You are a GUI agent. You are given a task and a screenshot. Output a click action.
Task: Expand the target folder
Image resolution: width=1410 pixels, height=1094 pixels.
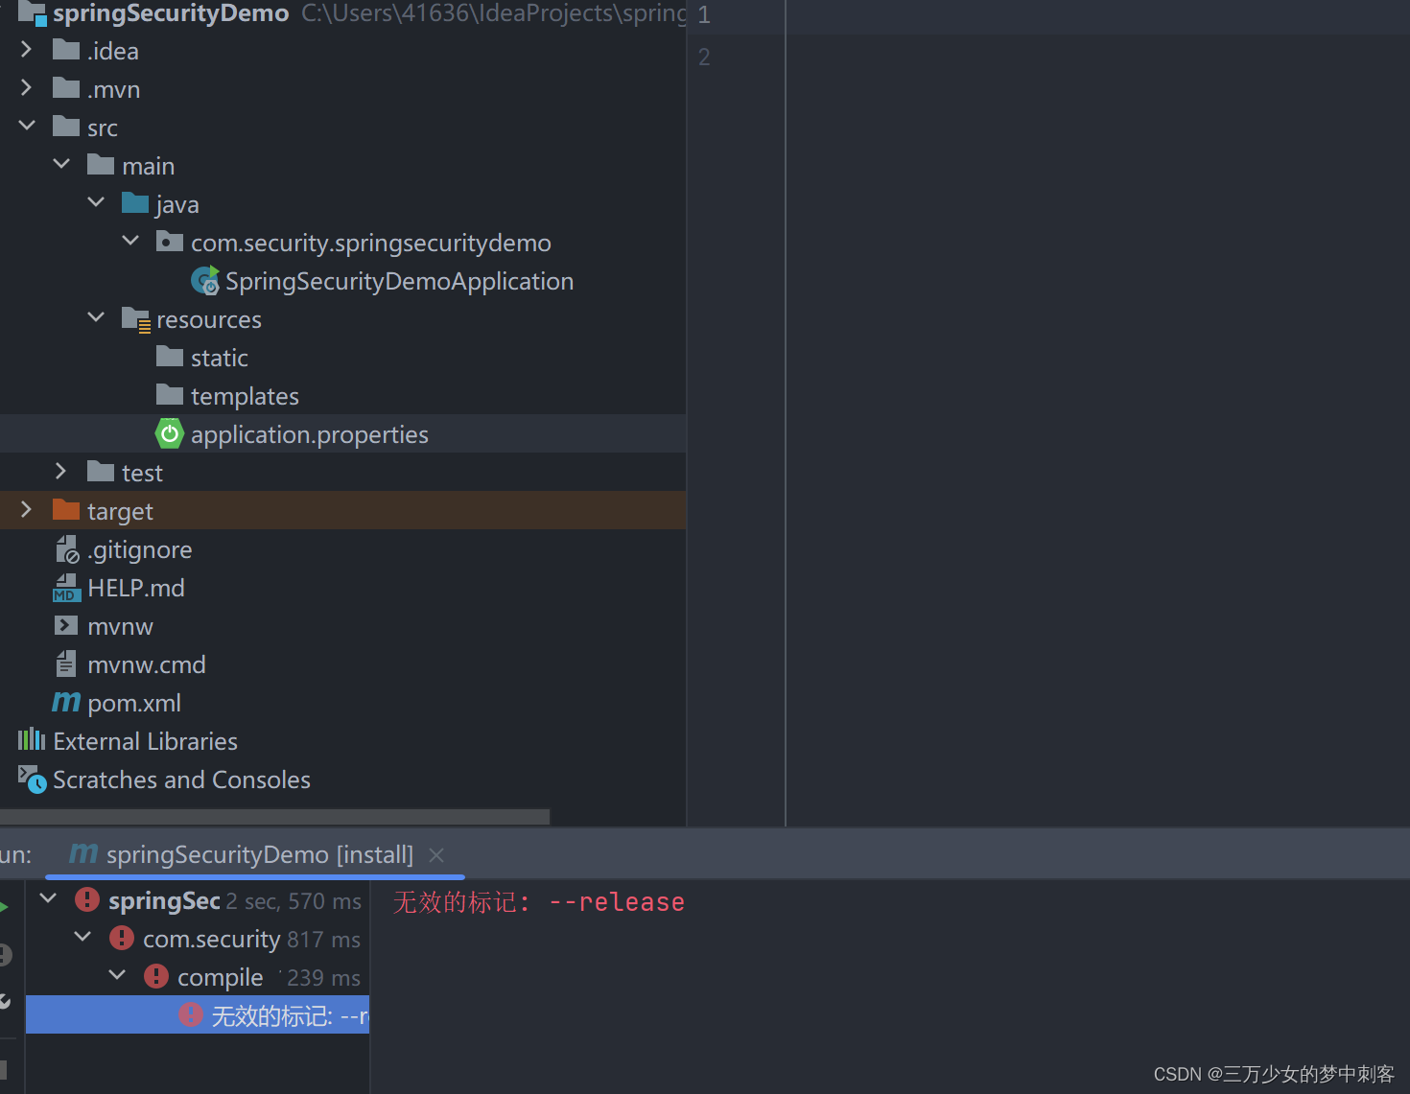tap(27, 509)
